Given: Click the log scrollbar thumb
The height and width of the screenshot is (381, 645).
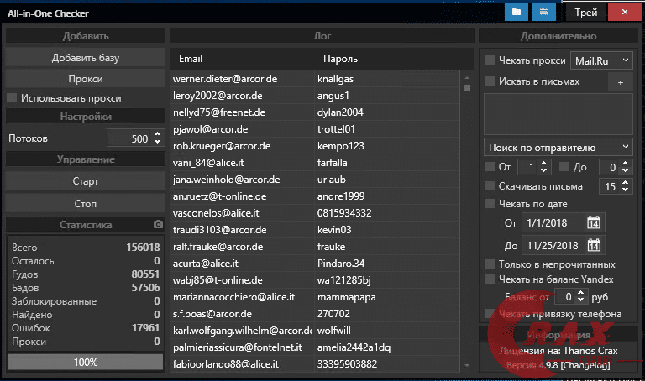Looking at the screenshot, I should click(466, 88).
